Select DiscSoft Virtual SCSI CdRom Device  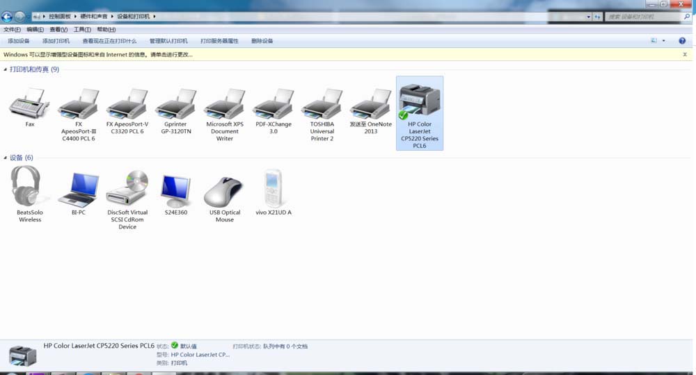point(127,188)
